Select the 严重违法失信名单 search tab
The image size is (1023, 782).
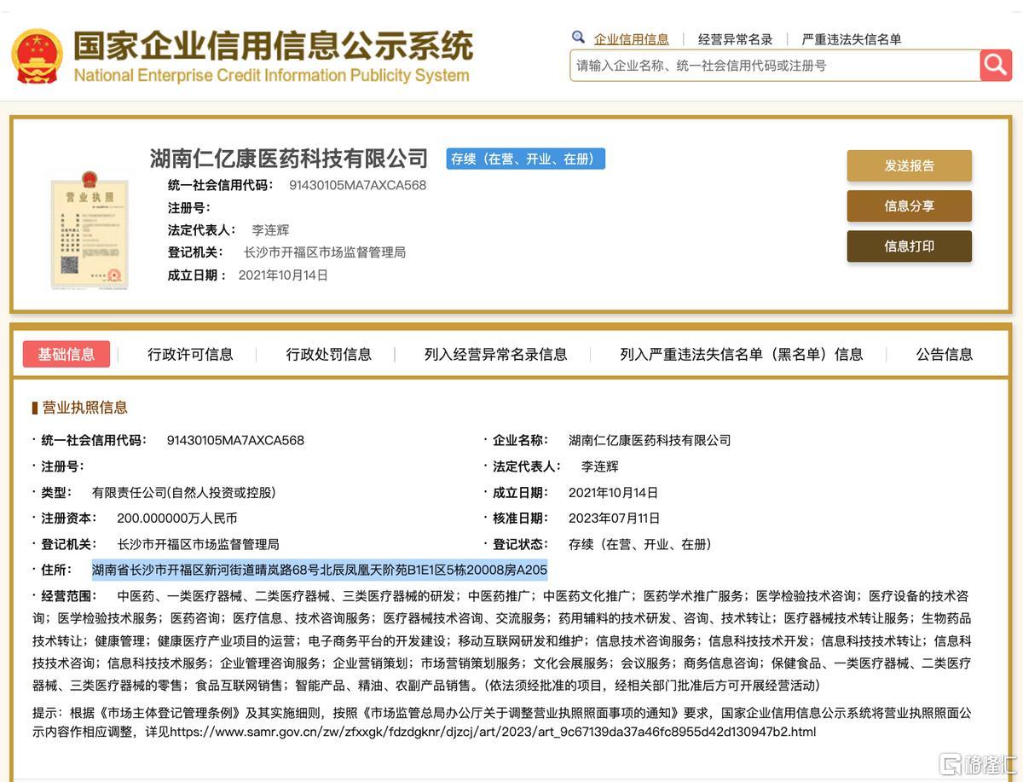tap(852, 39)
